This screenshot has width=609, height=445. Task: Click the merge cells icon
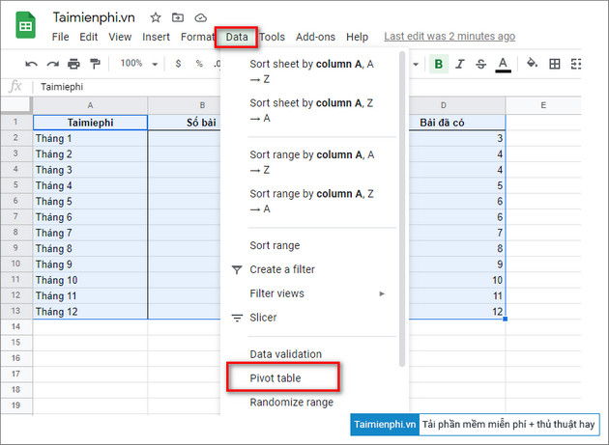(576, 64)
